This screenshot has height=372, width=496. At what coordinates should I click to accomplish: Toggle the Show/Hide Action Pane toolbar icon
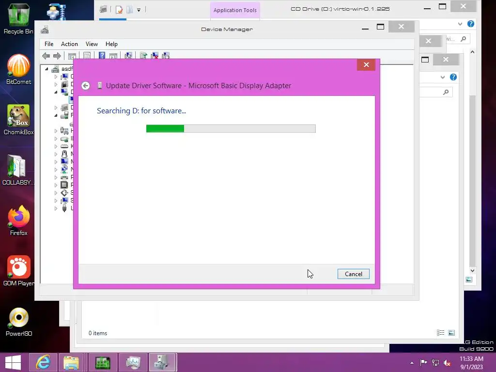(x=113, y=56)
